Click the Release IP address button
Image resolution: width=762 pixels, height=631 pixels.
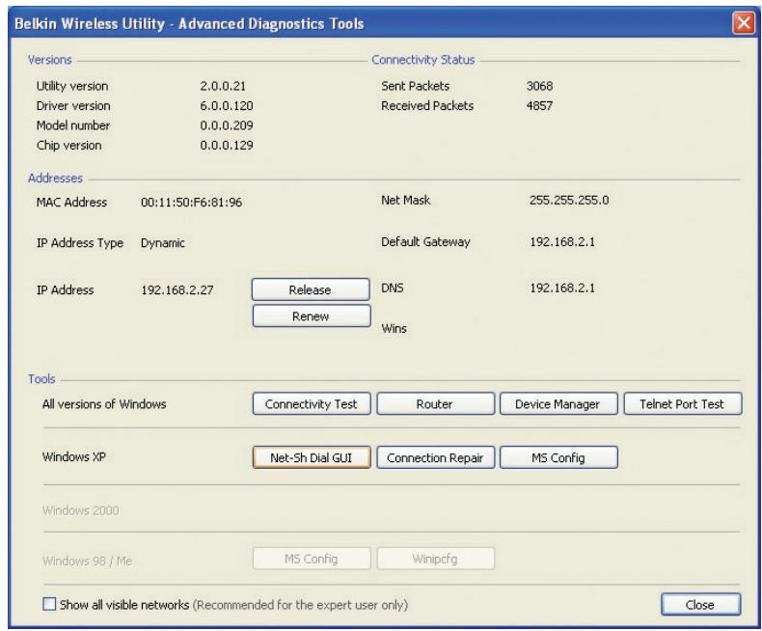(311, 289)
